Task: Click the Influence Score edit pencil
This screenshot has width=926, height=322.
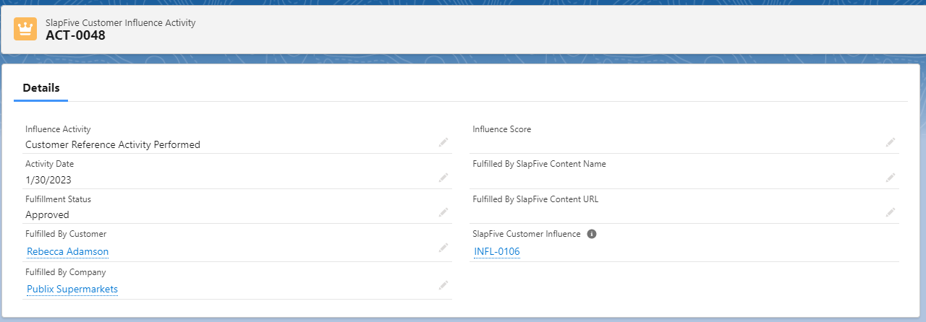Action: click(891, 142)
